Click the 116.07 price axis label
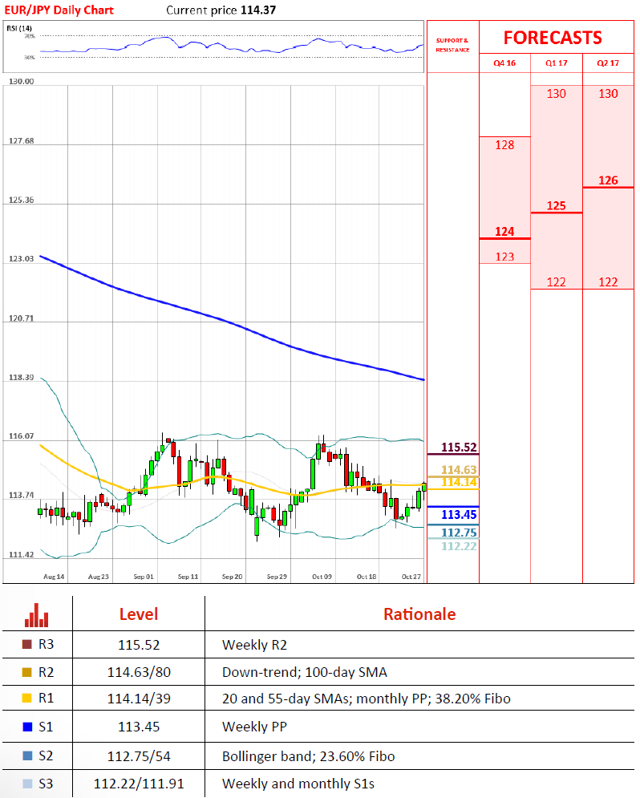Screen dimensions: 640x798 coord(22,436)
